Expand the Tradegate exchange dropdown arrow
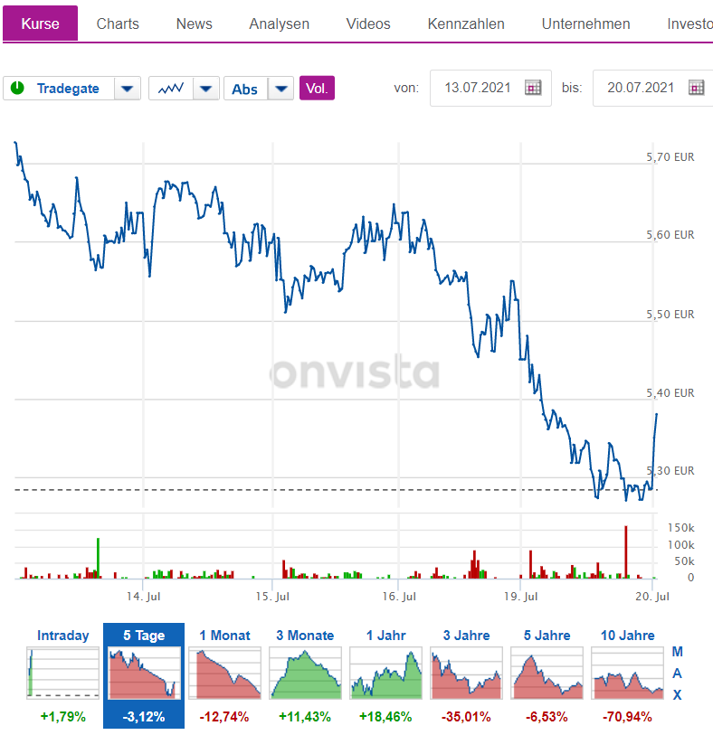This screenshot has height=735, width=713. [127, 88]
